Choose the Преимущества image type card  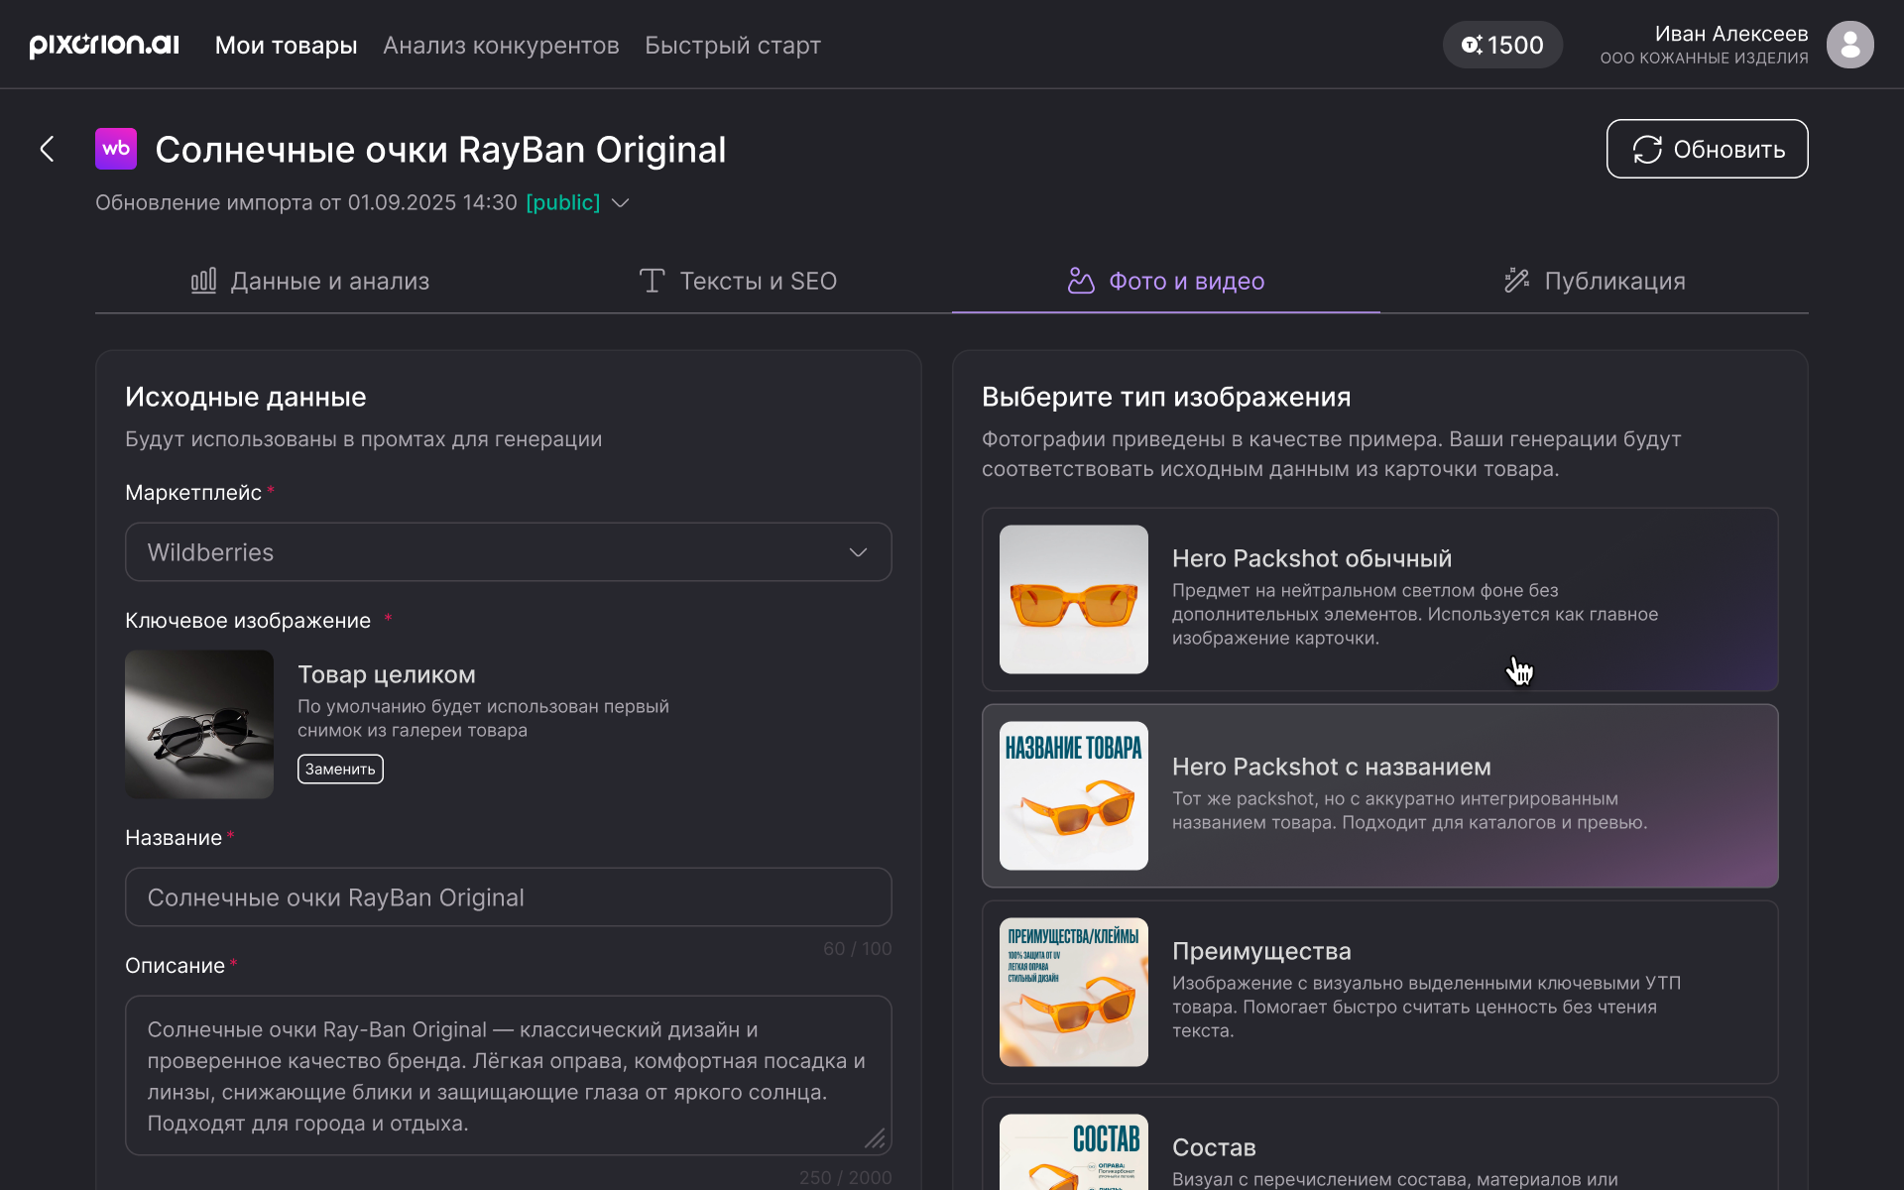pyautogui.click(x=1379, y=992)
